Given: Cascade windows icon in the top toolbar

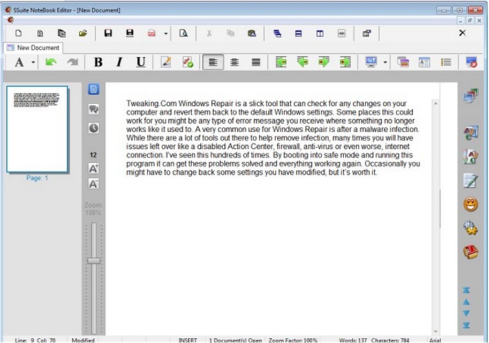Looking at the screenshot, I should [277, 34].
